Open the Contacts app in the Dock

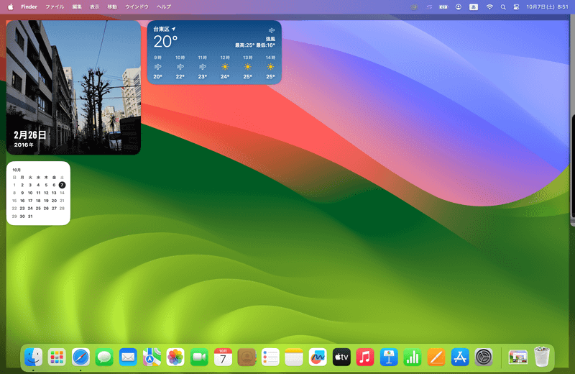[247, 357]
